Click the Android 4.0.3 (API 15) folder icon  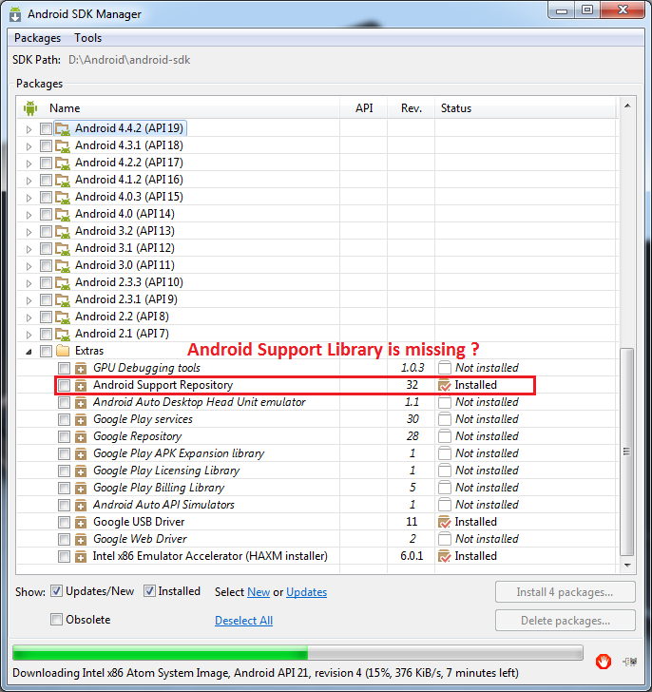62,197
